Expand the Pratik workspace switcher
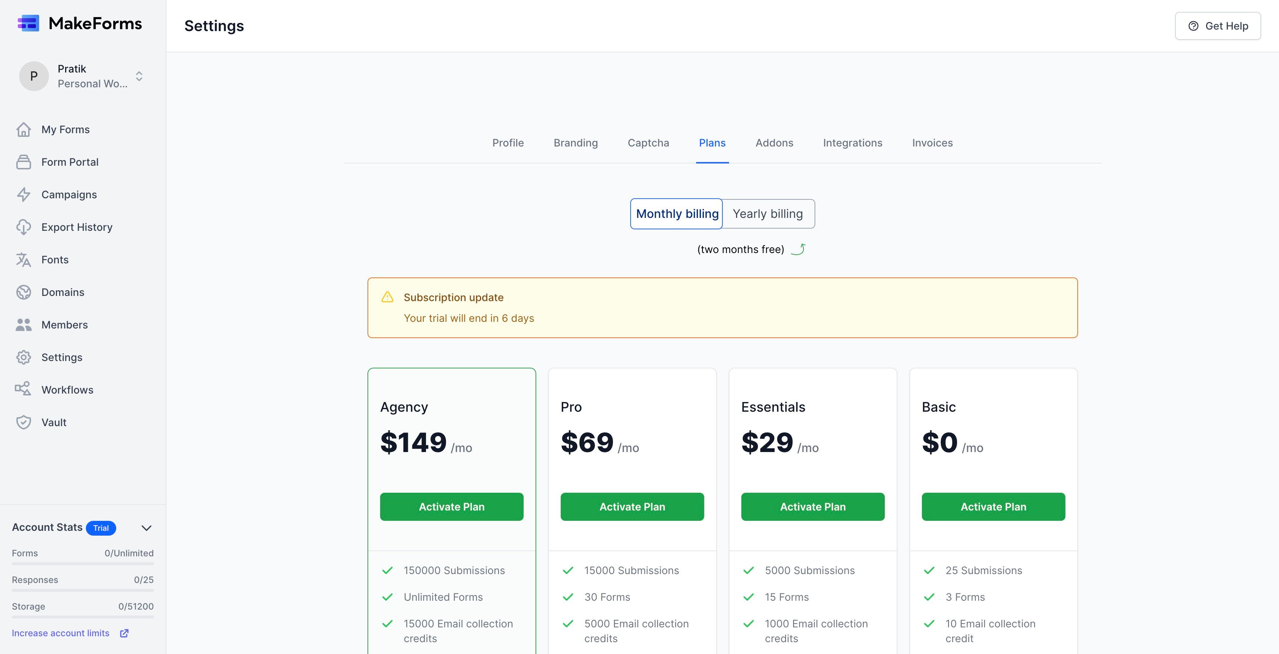 point(139,76)
